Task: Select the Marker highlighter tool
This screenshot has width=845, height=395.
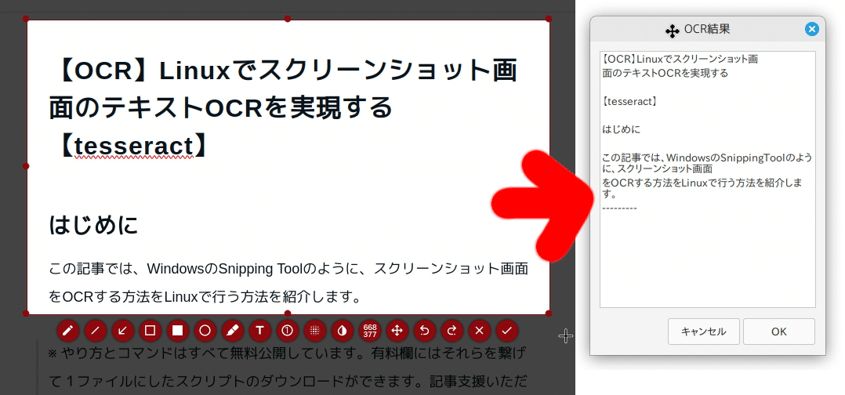Action: pyautogui.click(x=232, y=331)
